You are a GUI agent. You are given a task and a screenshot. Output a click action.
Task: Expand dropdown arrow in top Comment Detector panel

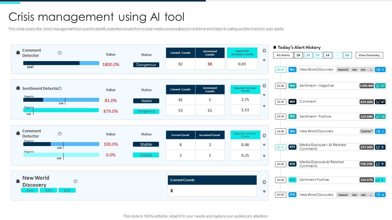coord(264,61)
